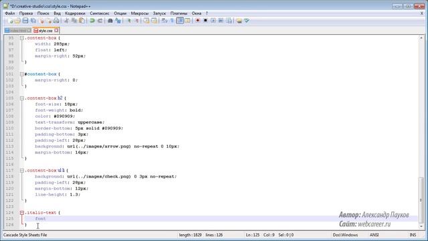Select the style.css tab
This screenshot has width=428, height=241.
click(45, 31)
